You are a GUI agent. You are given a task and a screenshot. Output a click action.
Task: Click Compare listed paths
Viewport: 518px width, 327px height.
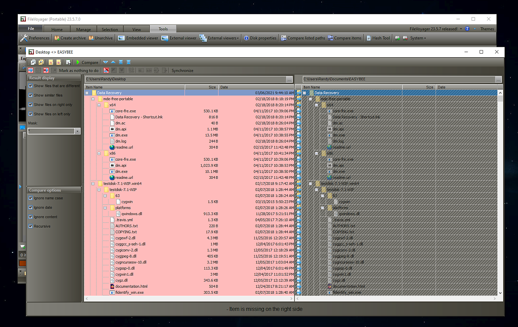303,38
